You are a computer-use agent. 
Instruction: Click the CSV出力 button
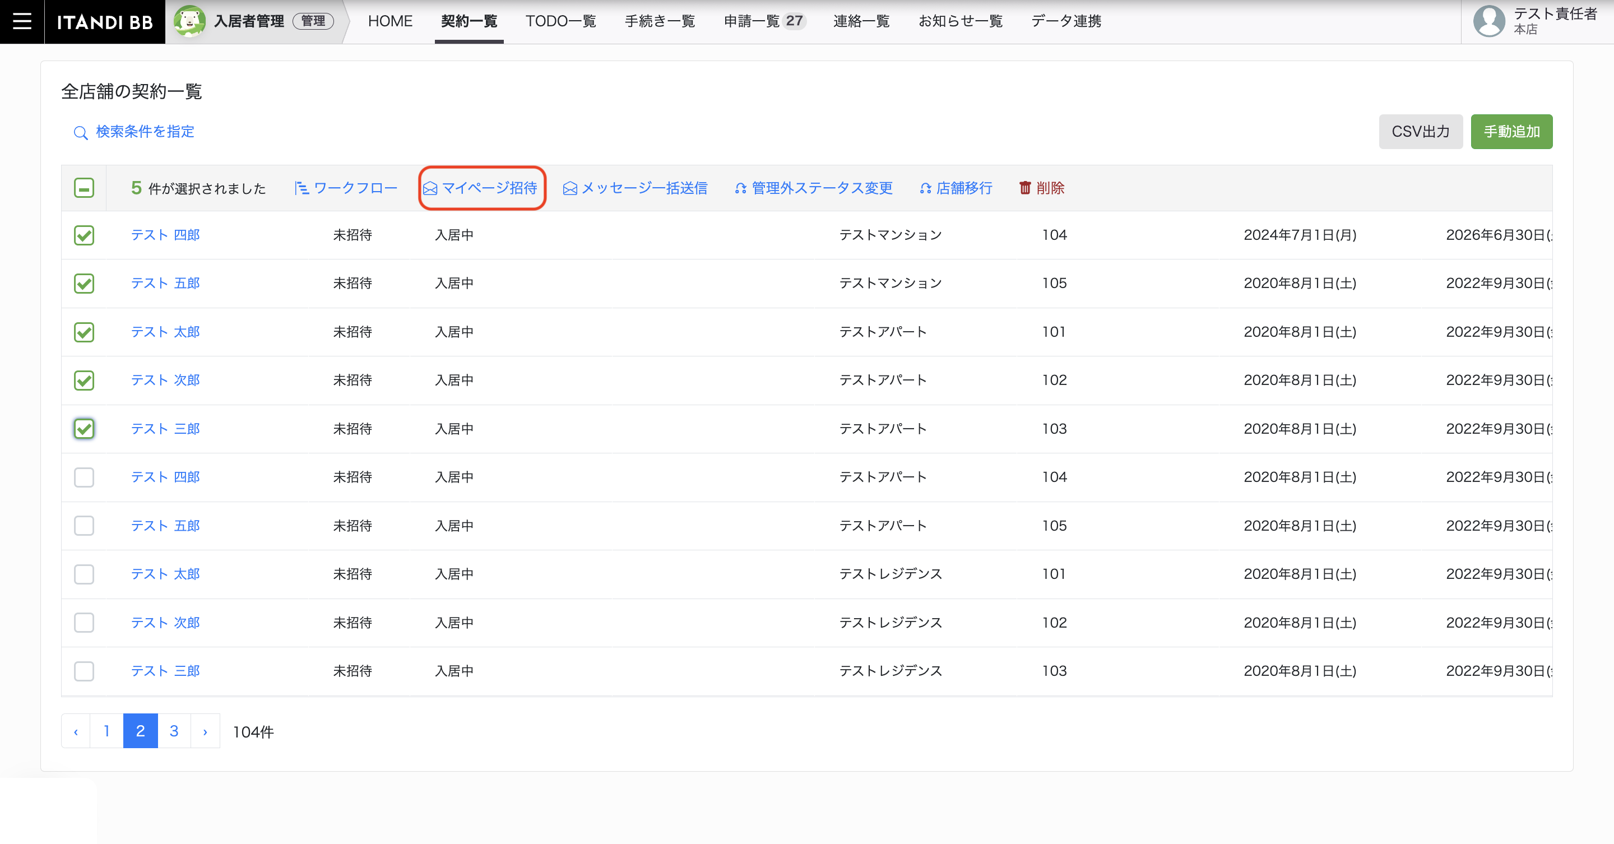(1421, 132)
